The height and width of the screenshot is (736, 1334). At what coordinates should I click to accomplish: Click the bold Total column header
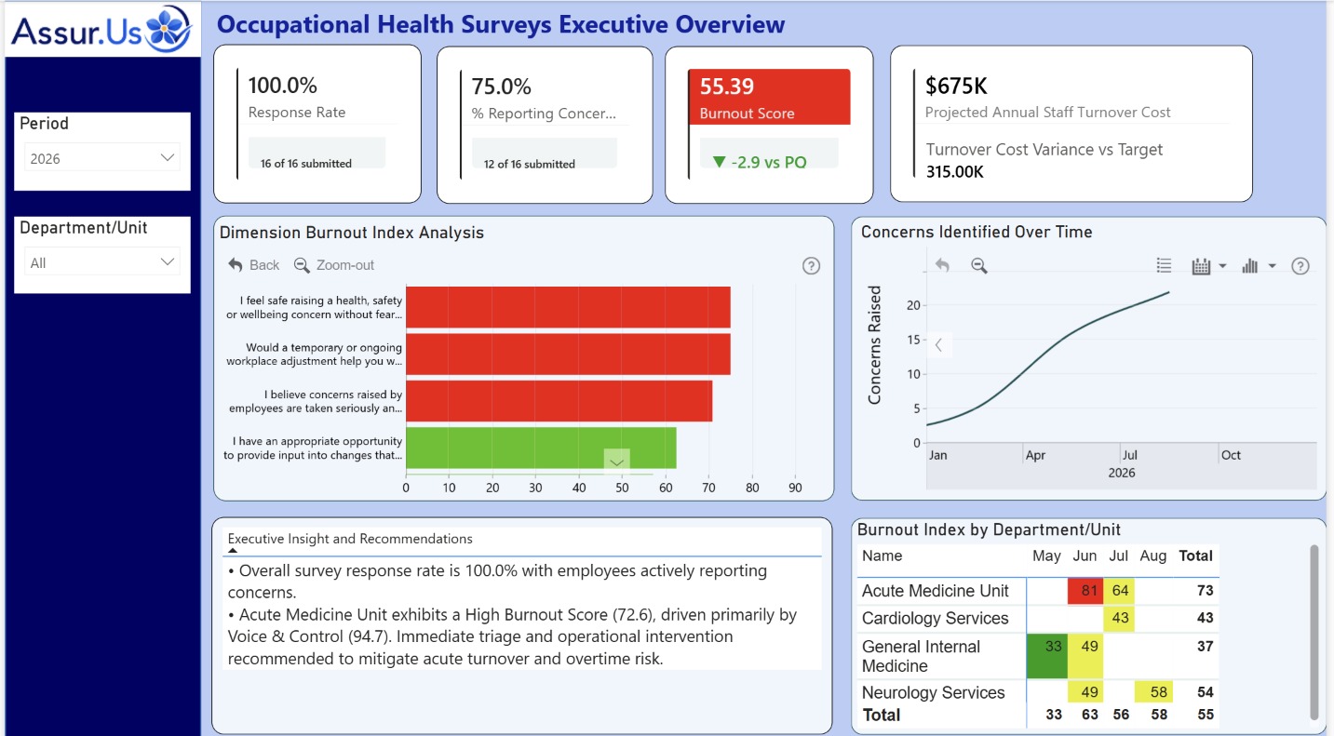1196,556
